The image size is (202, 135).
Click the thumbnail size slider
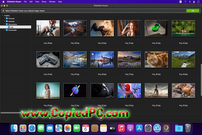50,118
